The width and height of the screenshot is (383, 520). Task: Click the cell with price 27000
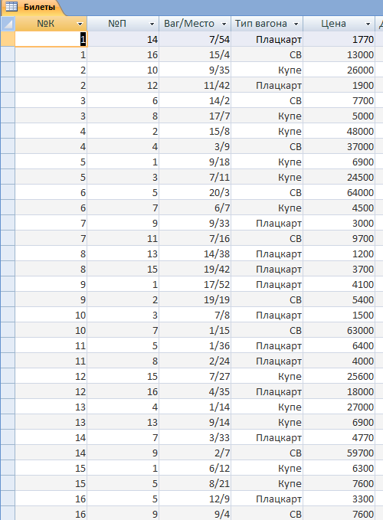339,407
